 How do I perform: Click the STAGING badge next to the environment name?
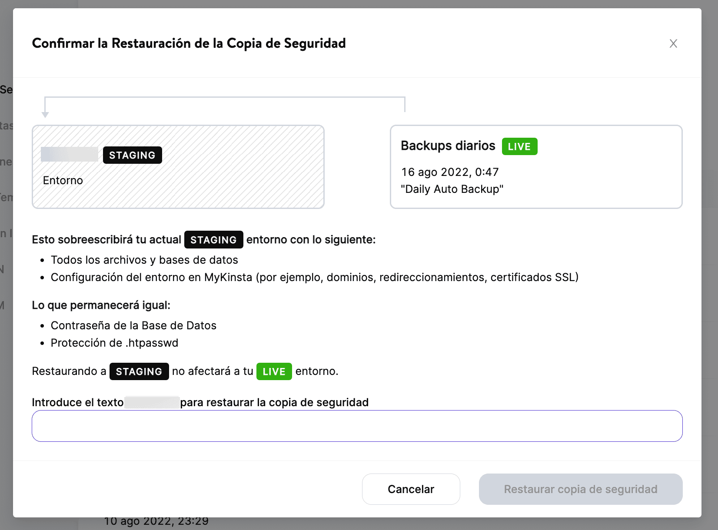point(132,155)
